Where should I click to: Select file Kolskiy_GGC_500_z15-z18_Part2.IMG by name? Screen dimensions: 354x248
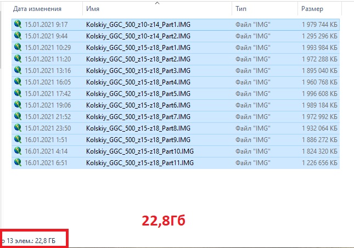138,59
